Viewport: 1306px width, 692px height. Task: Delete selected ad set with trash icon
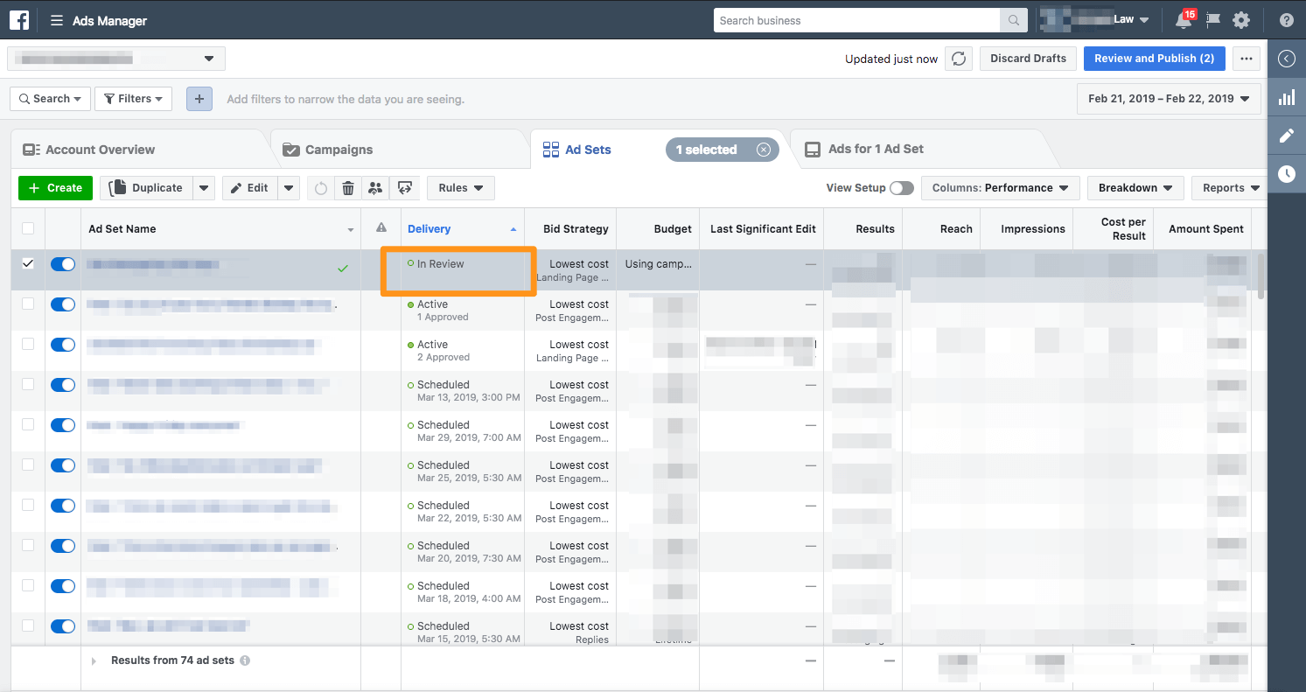(348, 188)
